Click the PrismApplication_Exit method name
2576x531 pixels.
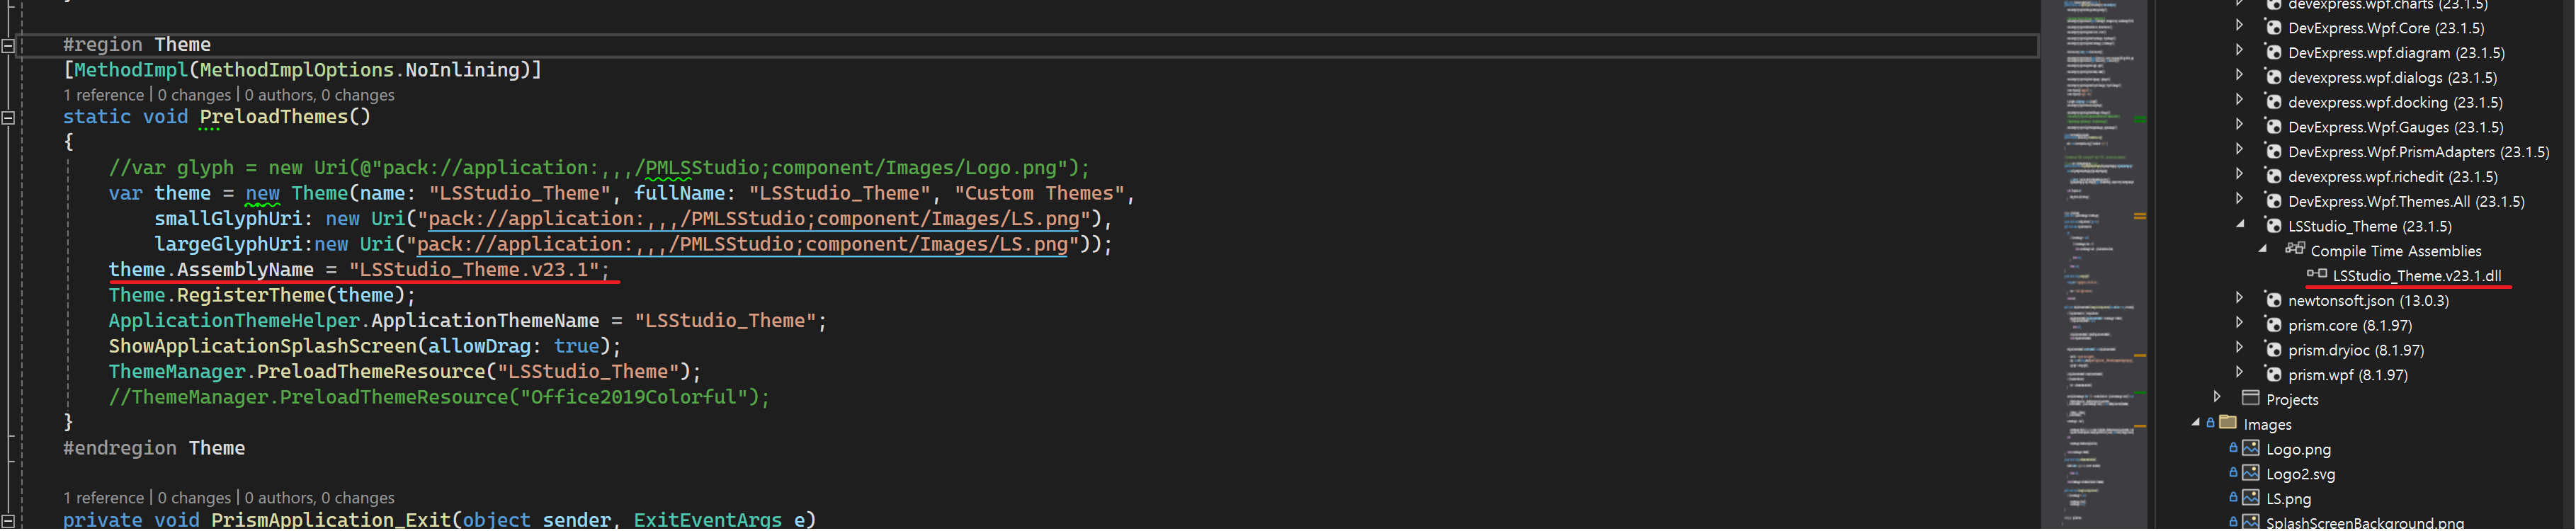(x=331, y=520)
